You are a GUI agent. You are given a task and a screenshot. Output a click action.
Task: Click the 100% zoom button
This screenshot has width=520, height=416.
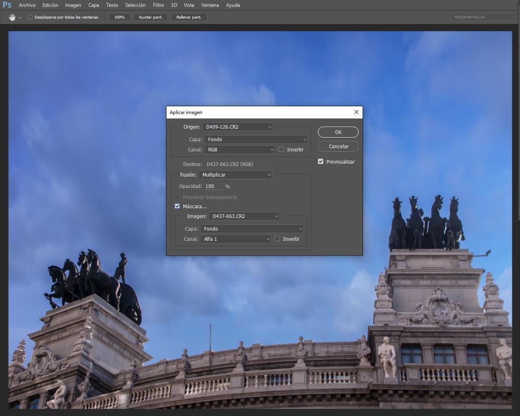(x=119, y=17)
